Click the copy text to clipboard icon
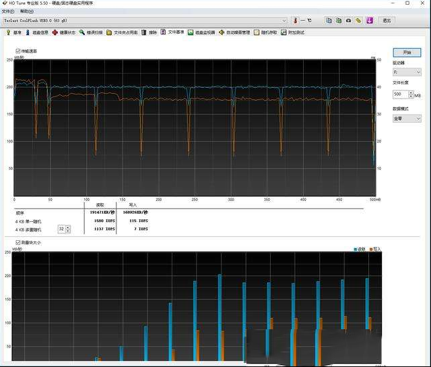Screen dimensions: 431x367 coord(327,20)
